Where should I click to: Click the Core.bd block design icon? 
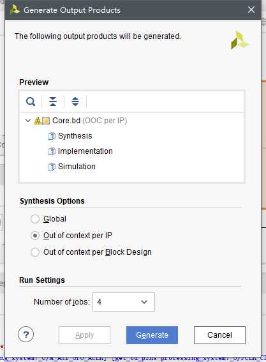coord(41,121)
